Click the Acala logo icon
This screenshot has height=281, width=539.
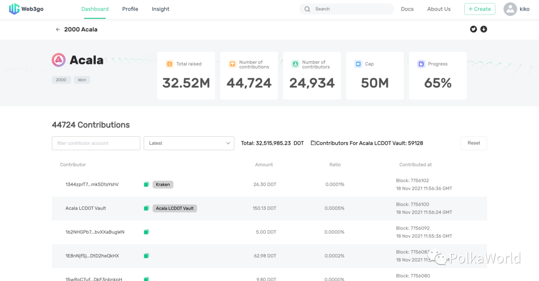(59, 60)
